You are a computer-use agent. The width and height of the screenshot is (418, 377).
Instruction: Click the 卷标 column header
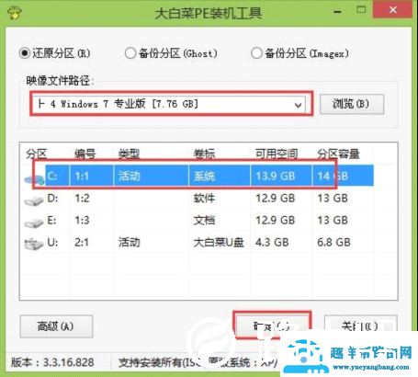tap(204, 154)
